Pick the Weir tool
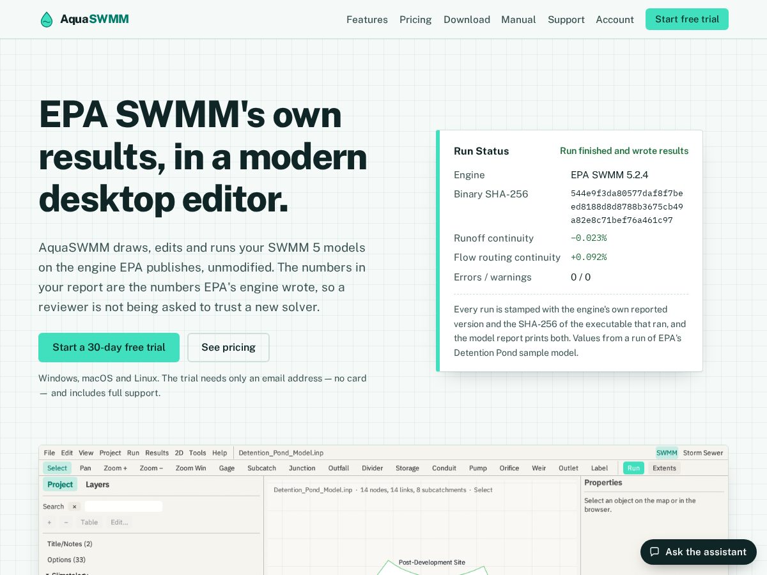Screen dimensions: 767x575 (539, 468)
